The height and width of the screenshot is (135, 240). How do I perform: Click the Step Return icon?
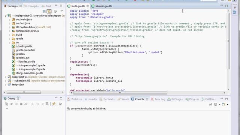(42, 104)
